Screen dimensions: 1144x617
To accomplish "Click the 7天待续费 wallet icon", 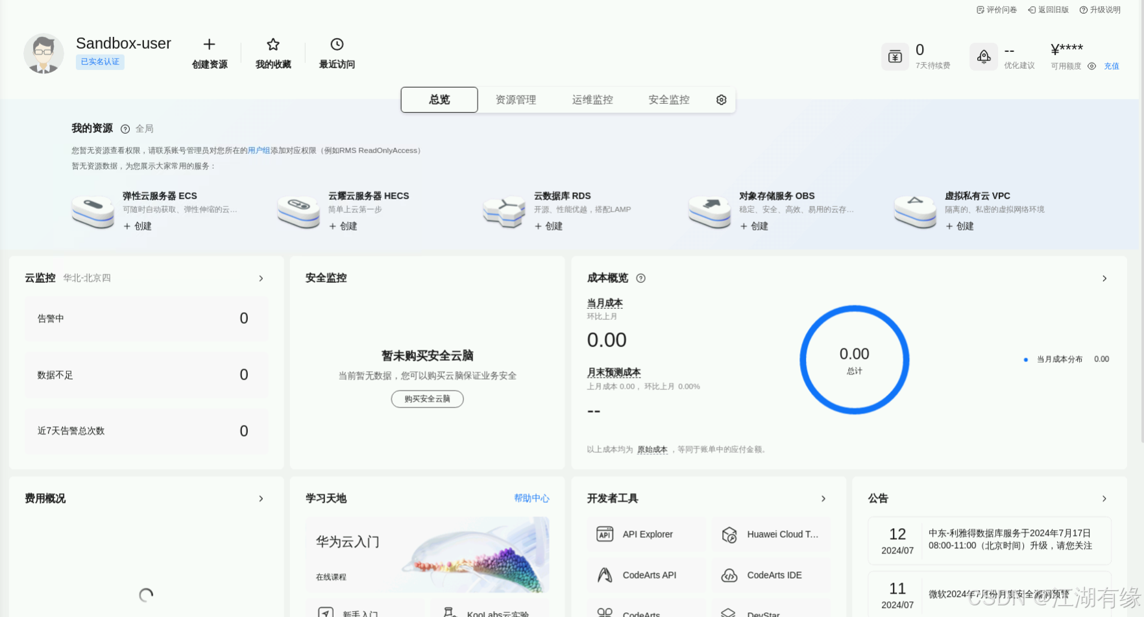I will [x=895, y=56].
